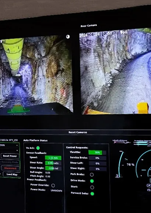Click the Drive Mode label
This screenshot has width=151, height=213.
pyautogui.click(x=78, y=181)
